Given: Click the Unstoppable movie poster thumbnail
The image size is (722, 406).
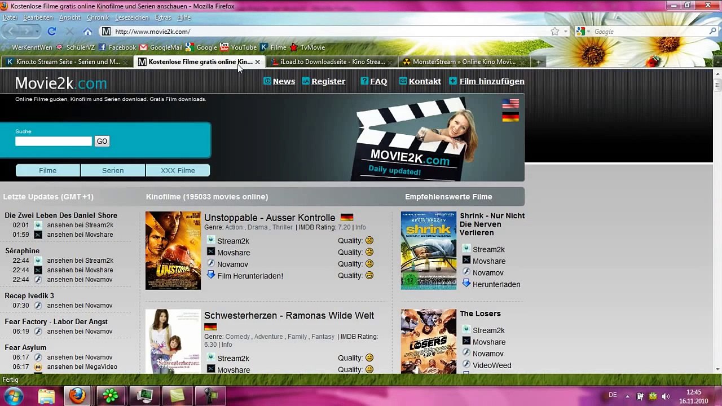Looking at the screenshot, I should pyautogui.click(x=173, y=250).
